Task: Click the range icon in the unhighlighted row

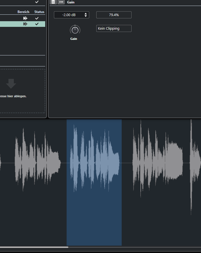Action: (25, 18)
